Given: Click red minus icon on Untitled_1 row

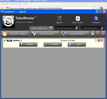Looking at the screenshot, I should click(99, 40).
